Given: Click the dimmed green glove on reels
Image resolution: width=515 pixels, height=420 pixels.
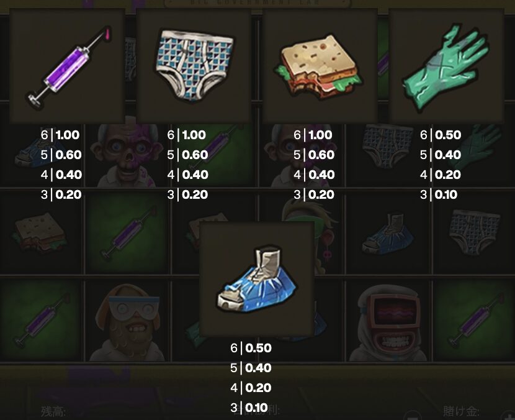Looking at the screenshot, I should [480, 145].
